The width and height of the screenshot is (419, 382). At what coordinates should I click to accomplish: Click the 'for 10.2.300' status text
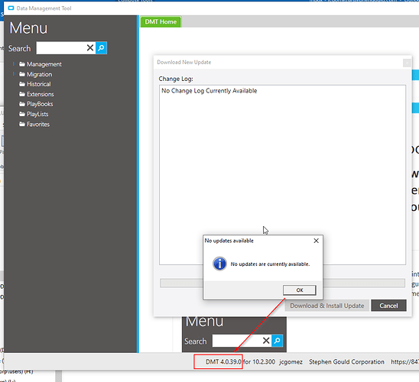point(259,362)
